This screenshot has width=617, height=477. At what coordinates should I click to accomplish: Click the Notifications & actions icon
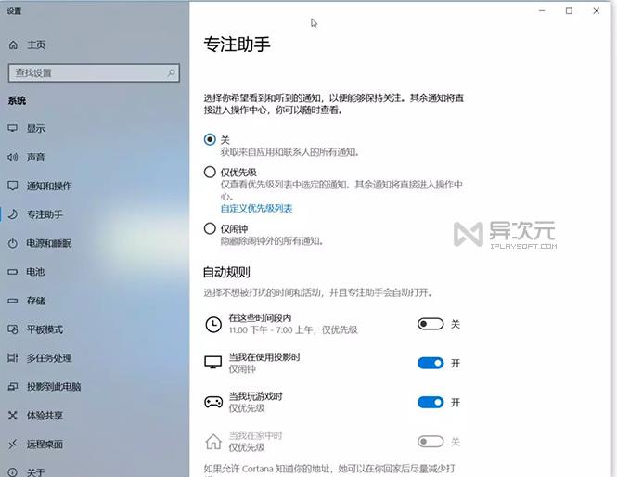13,186
